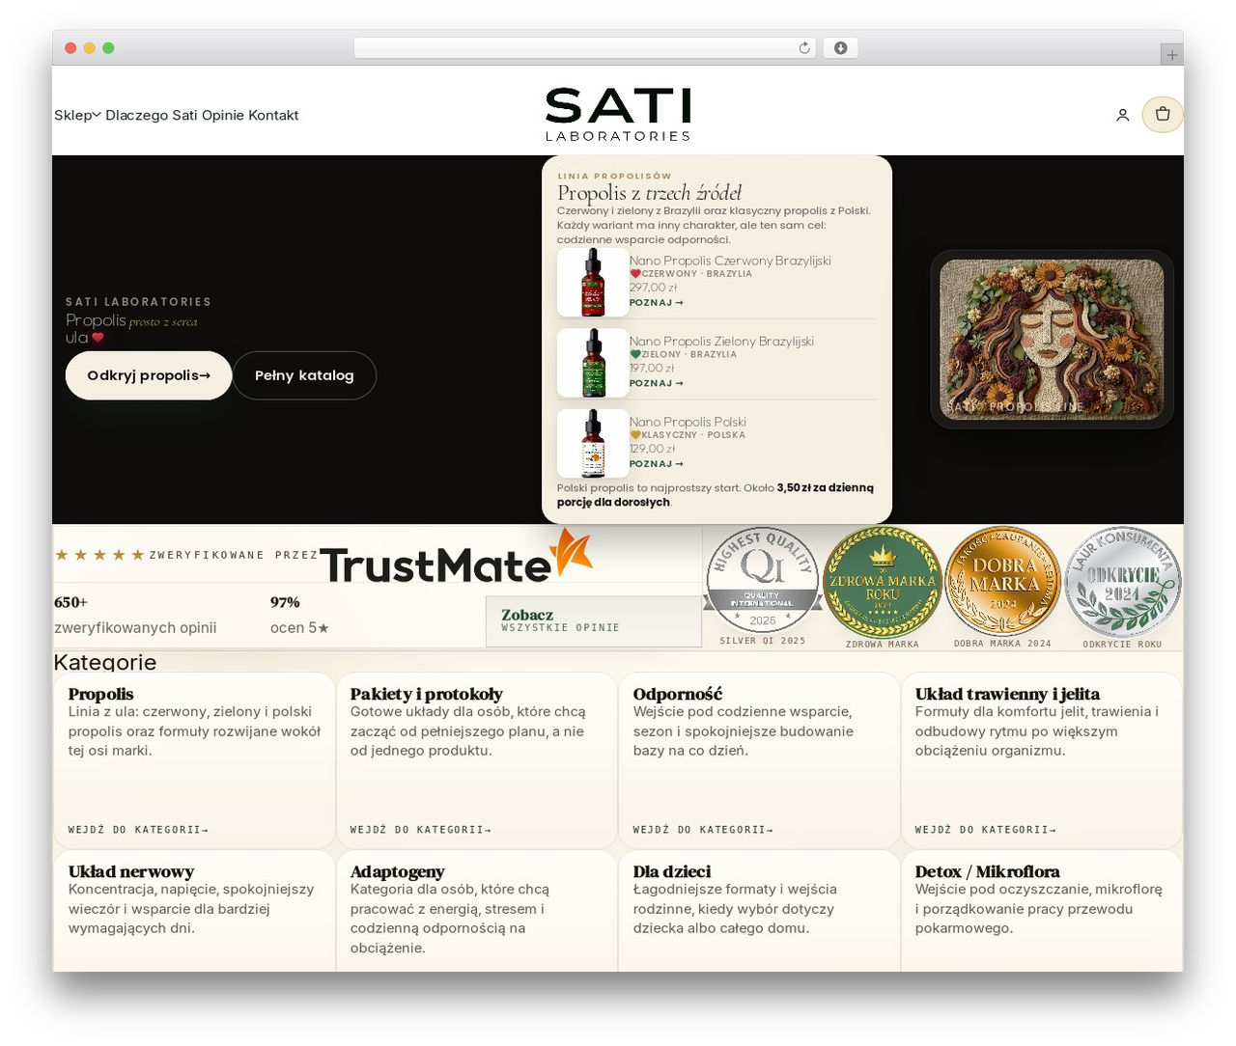Reload the page with the refresh icon
1236x1046 pixels.
tap(804, 48)
